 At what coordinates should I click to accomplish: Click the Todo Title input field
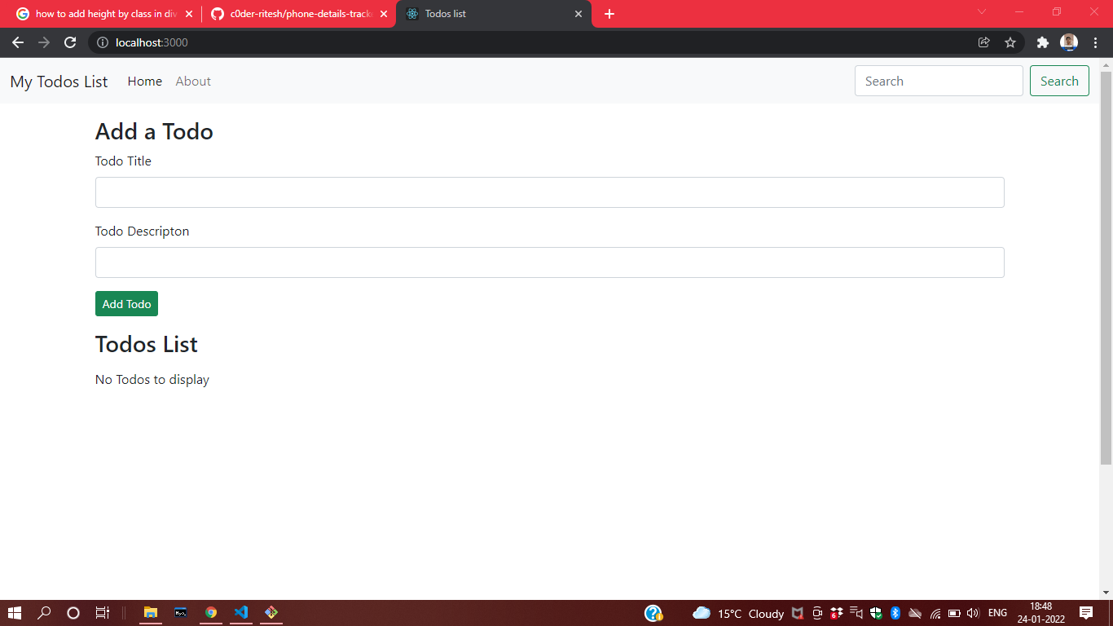tap(550, 192)
